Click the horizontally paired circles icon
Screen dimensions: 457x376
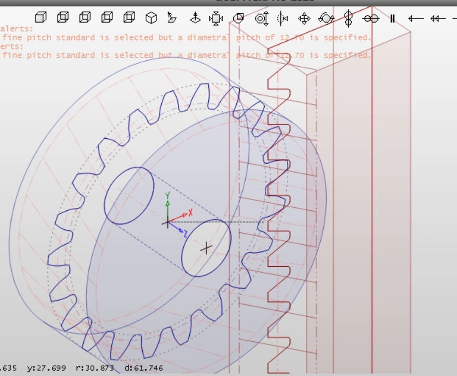(371, 19)
